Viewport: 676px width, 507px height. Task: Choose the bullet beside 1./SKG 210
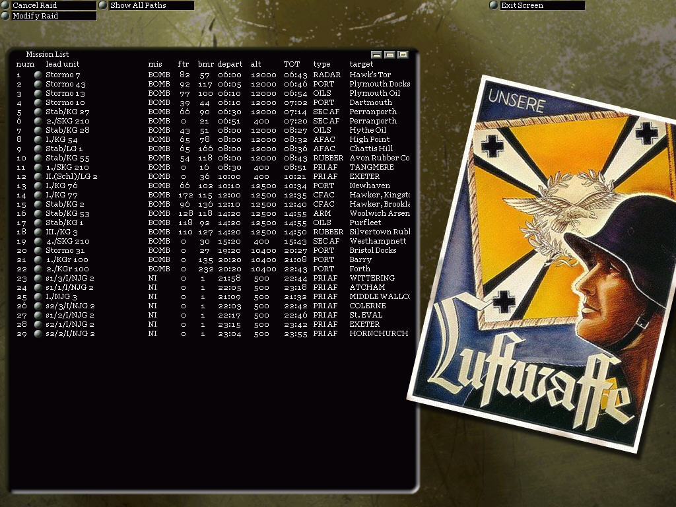click(x=38, y=167)
